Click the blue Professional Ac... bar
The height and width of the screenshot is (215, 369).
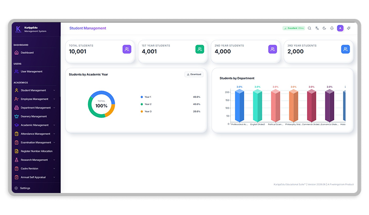click(x=240, y=106)
